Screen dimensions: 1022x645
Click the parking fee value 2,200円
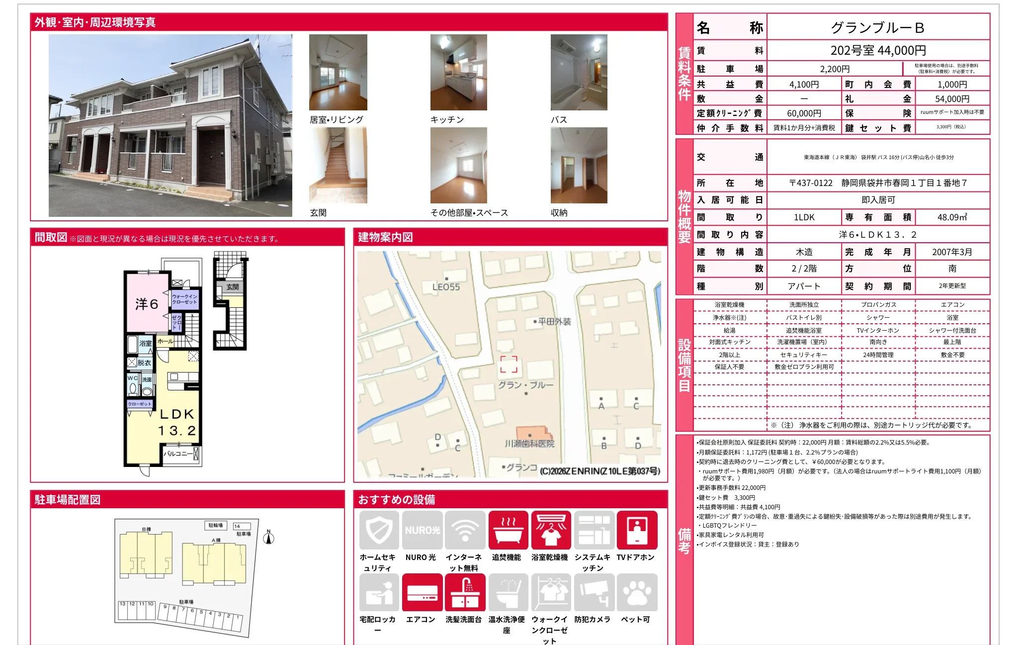(x=835, y=69)
